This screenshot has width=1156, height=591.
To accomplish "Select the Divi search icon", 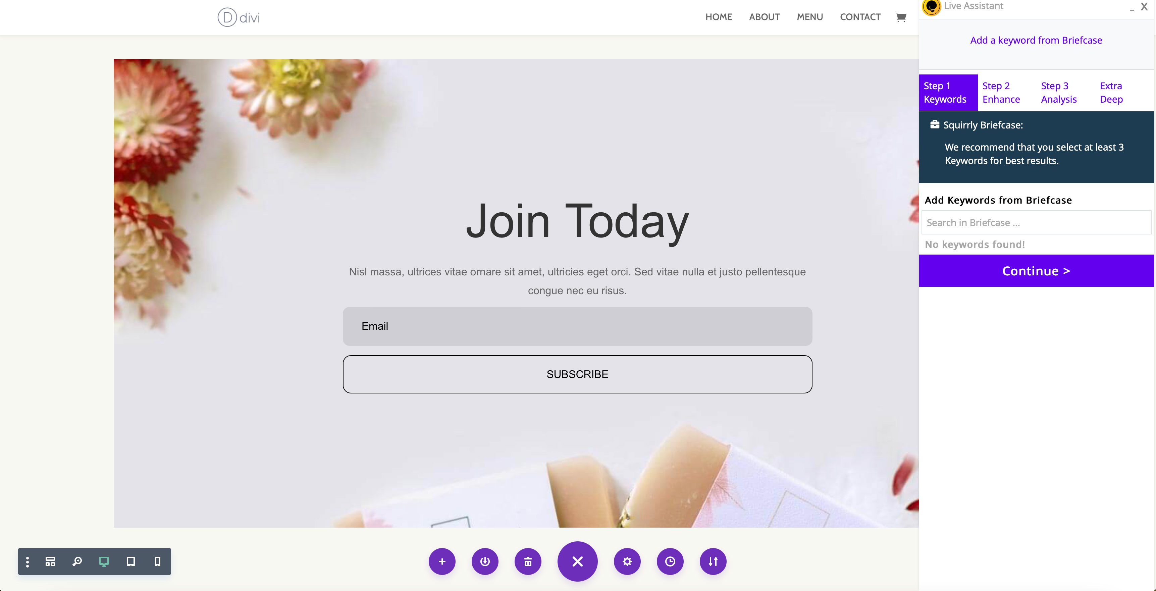I will coord(77,561).
